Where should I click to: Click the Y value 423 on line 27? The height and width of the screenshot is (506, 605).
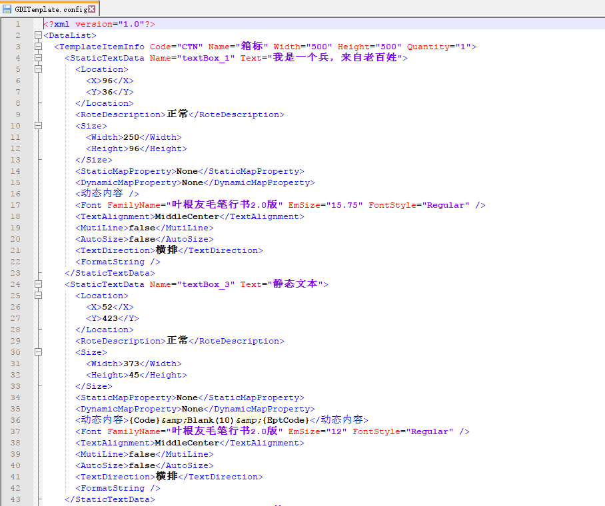tap(110, 318)
